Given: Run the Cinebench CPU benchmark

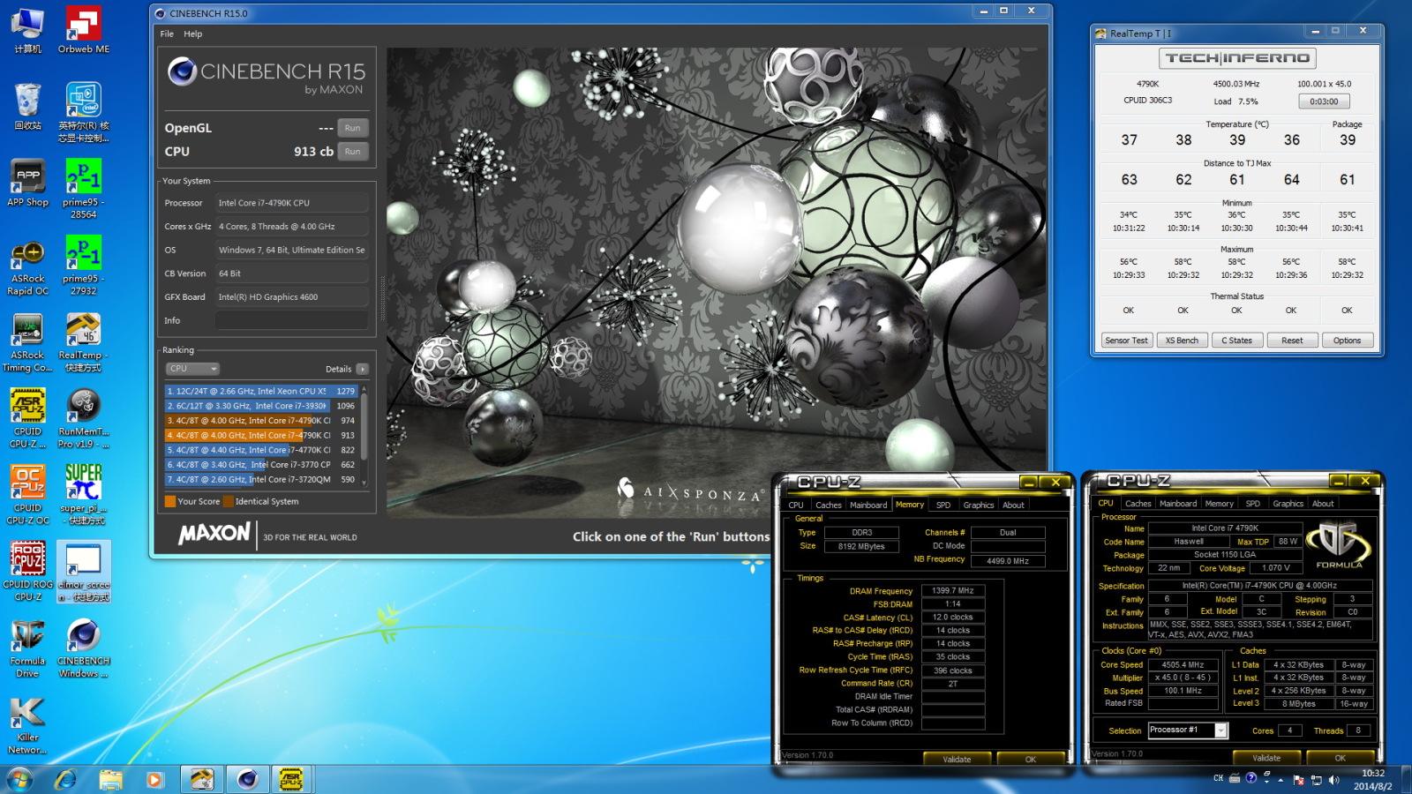Looking at the screenshot, I should pos(352,152).
